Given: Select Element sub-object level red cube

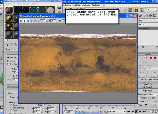Looking at the screenshot, I should pyautogui.click(x=155, y=58).
